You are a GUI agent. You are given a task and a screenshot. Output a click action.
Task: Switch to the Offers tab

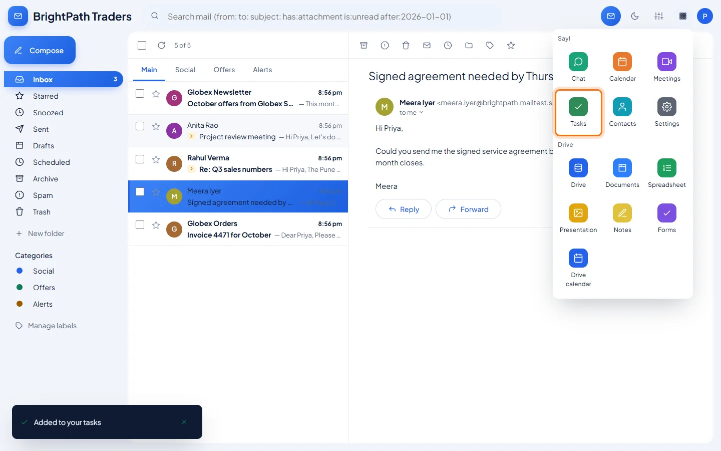pyautogui.click(x=224, y=70)
